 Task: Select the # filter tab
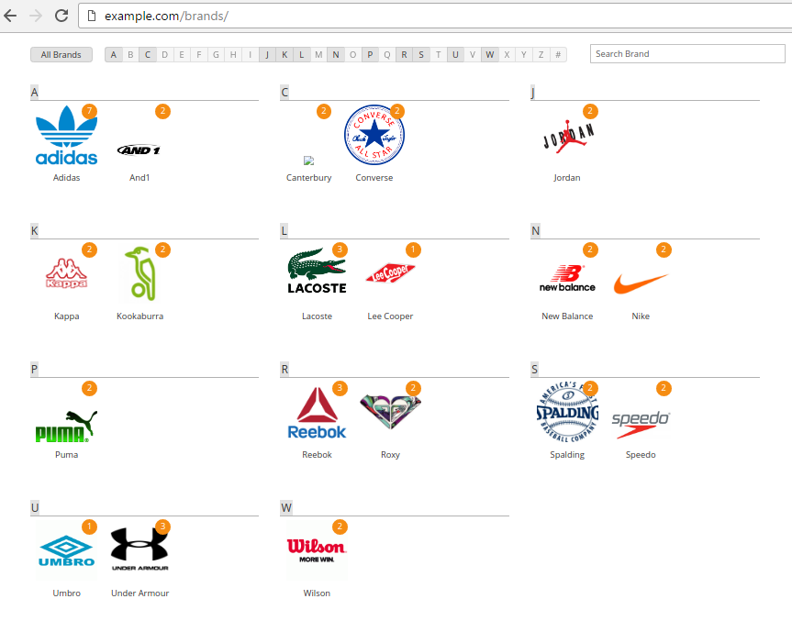click(x=558, y=54)
